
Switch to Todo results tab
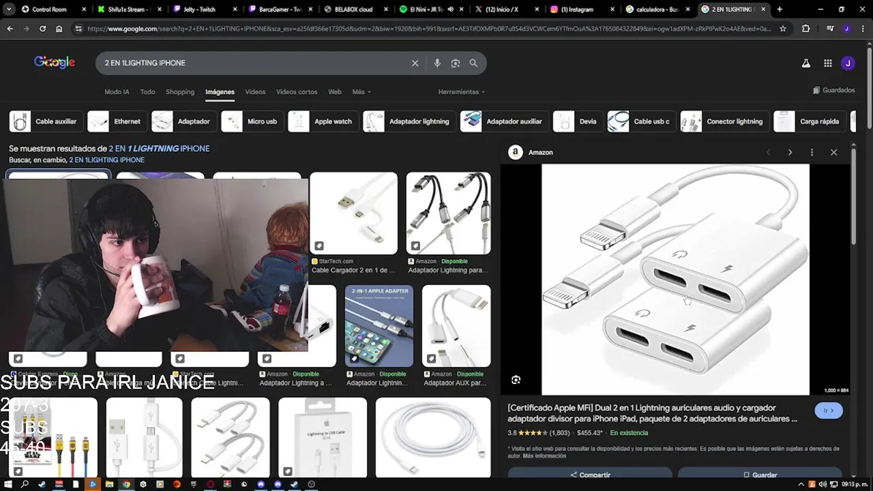click(x=147, y=92)
